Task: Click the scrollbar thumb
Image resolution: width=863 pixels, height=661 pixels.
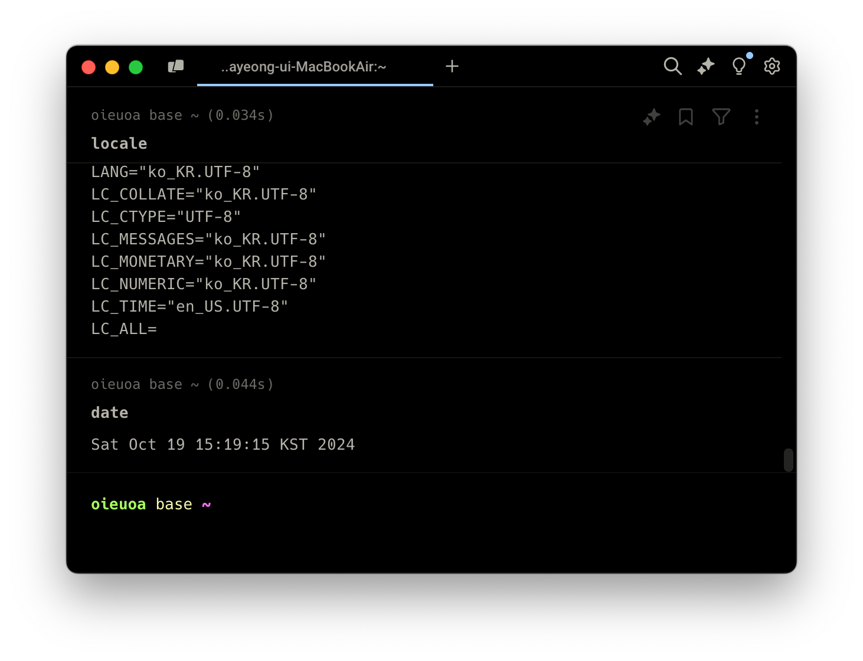Action: click(x=788, y=460)
